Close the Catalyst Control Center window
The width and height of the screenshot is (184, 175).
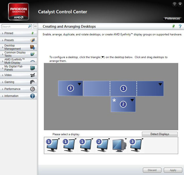(180, 4)
